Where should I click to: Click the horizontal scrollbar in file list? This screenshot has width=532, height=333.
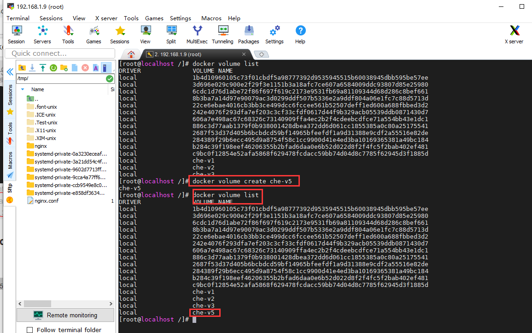pyautogui.click(x=38, y=304)
